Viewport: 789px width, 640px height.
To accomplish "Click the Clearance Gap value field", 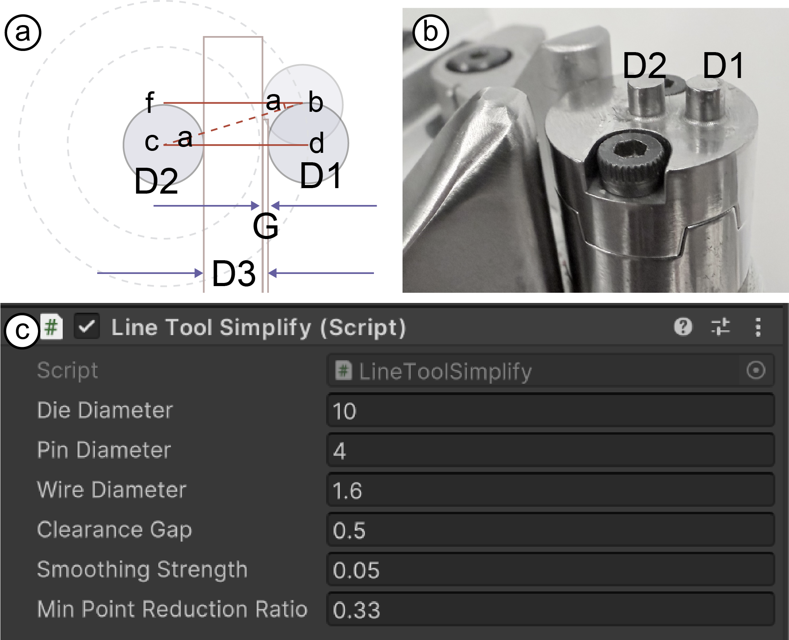I will [550, 530].
